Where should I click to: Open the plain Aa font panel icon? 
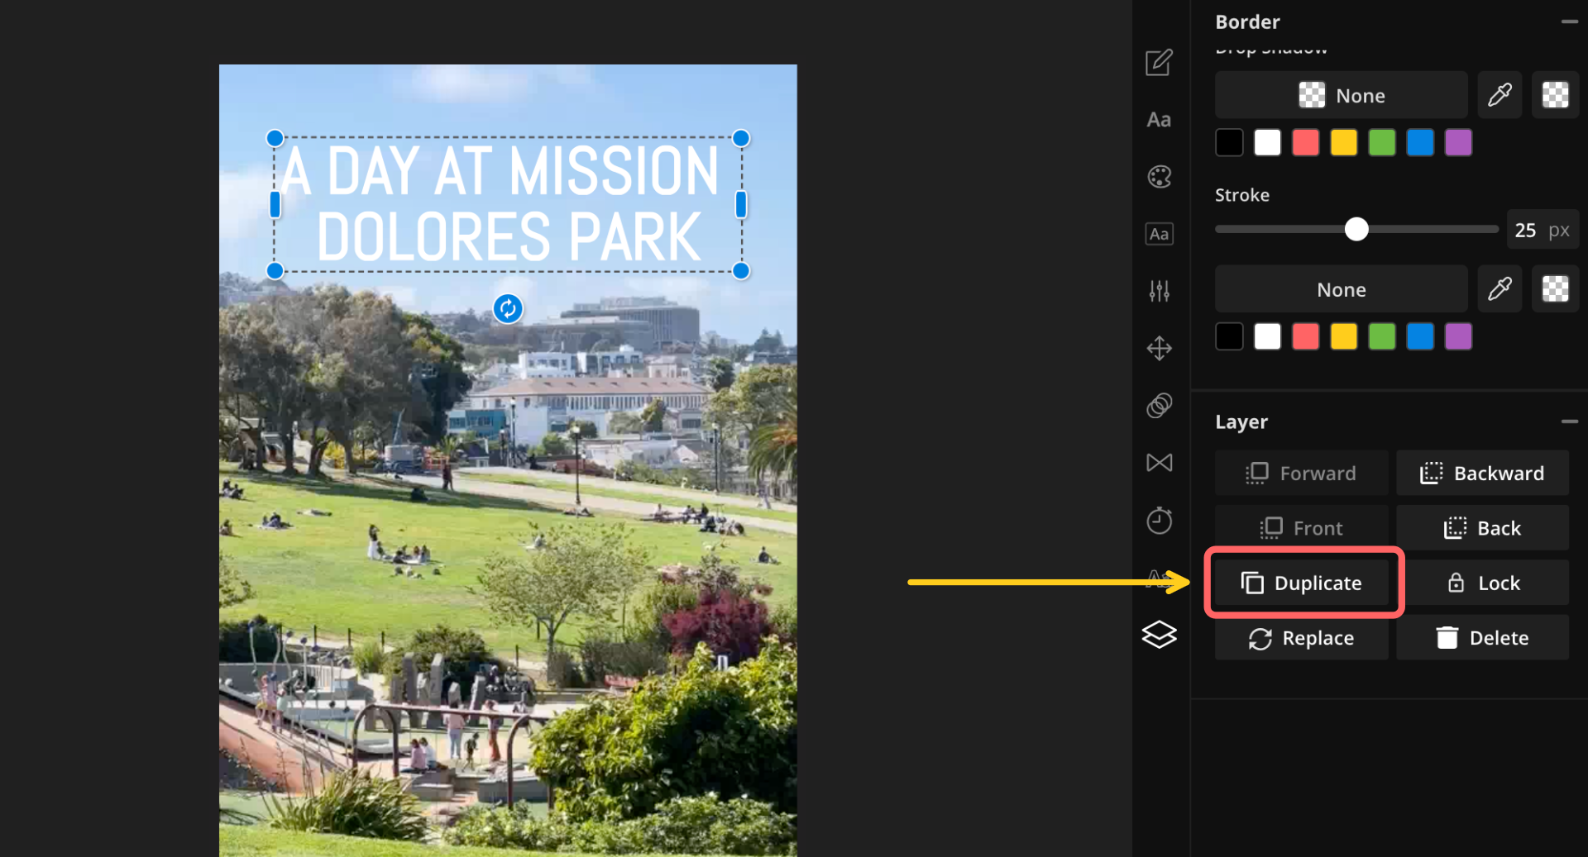coord(1159,120)
